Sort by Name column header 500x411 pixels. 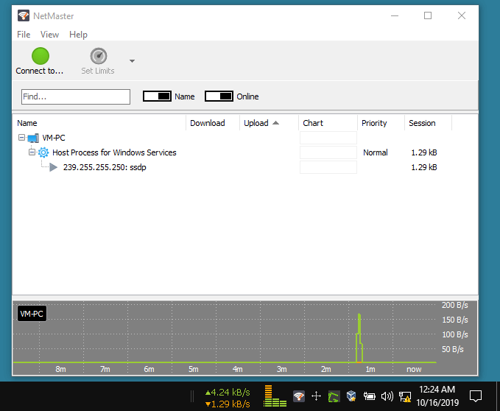pyautogui.click(x=99, y=123)
